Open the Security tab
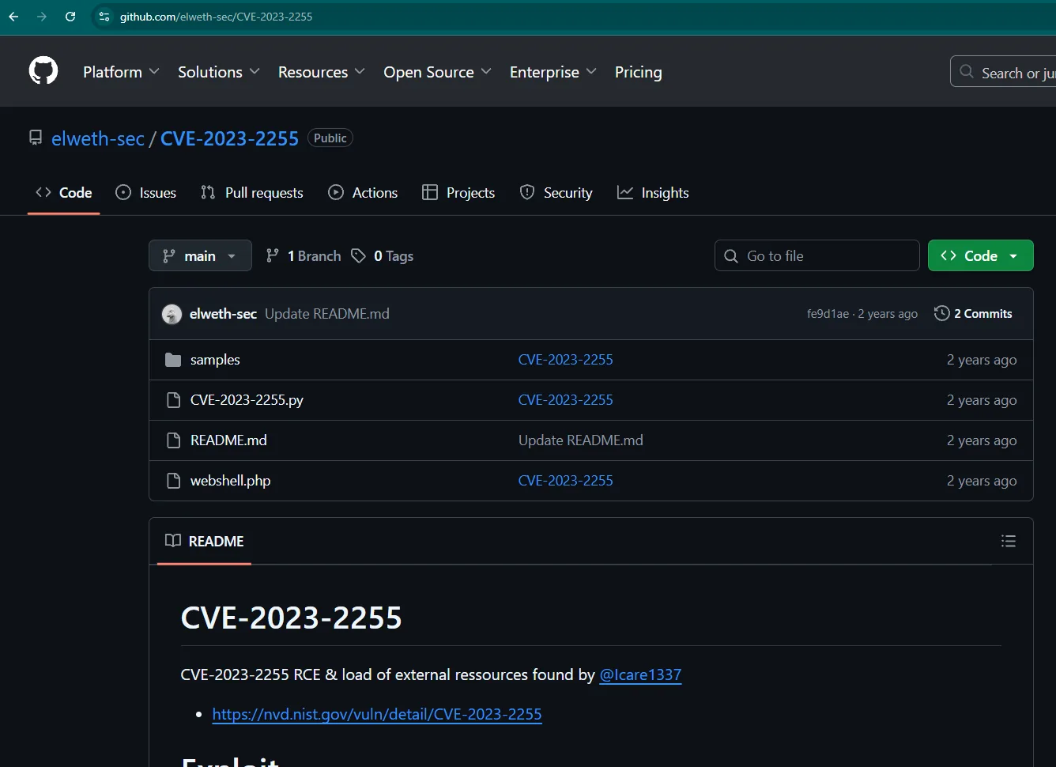1056x767 pixels. (556, 193)
